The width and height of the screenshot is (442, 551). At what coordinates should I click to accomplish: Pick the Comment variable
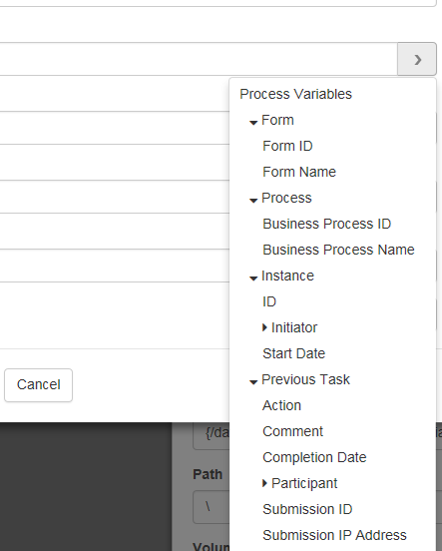[292, 431]
